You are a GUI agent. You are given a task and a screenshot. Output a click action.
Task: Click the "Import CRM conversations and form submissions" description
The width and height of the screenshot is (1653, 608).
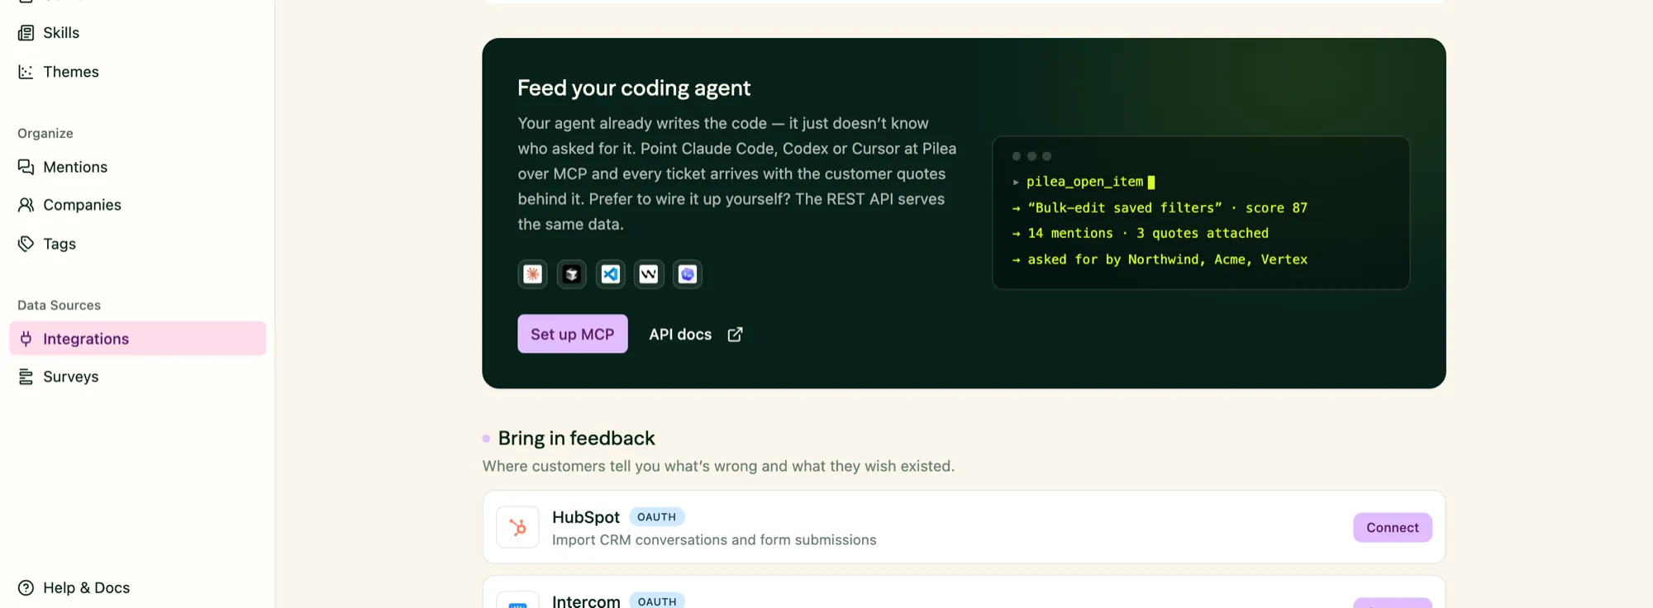point(714,539)
